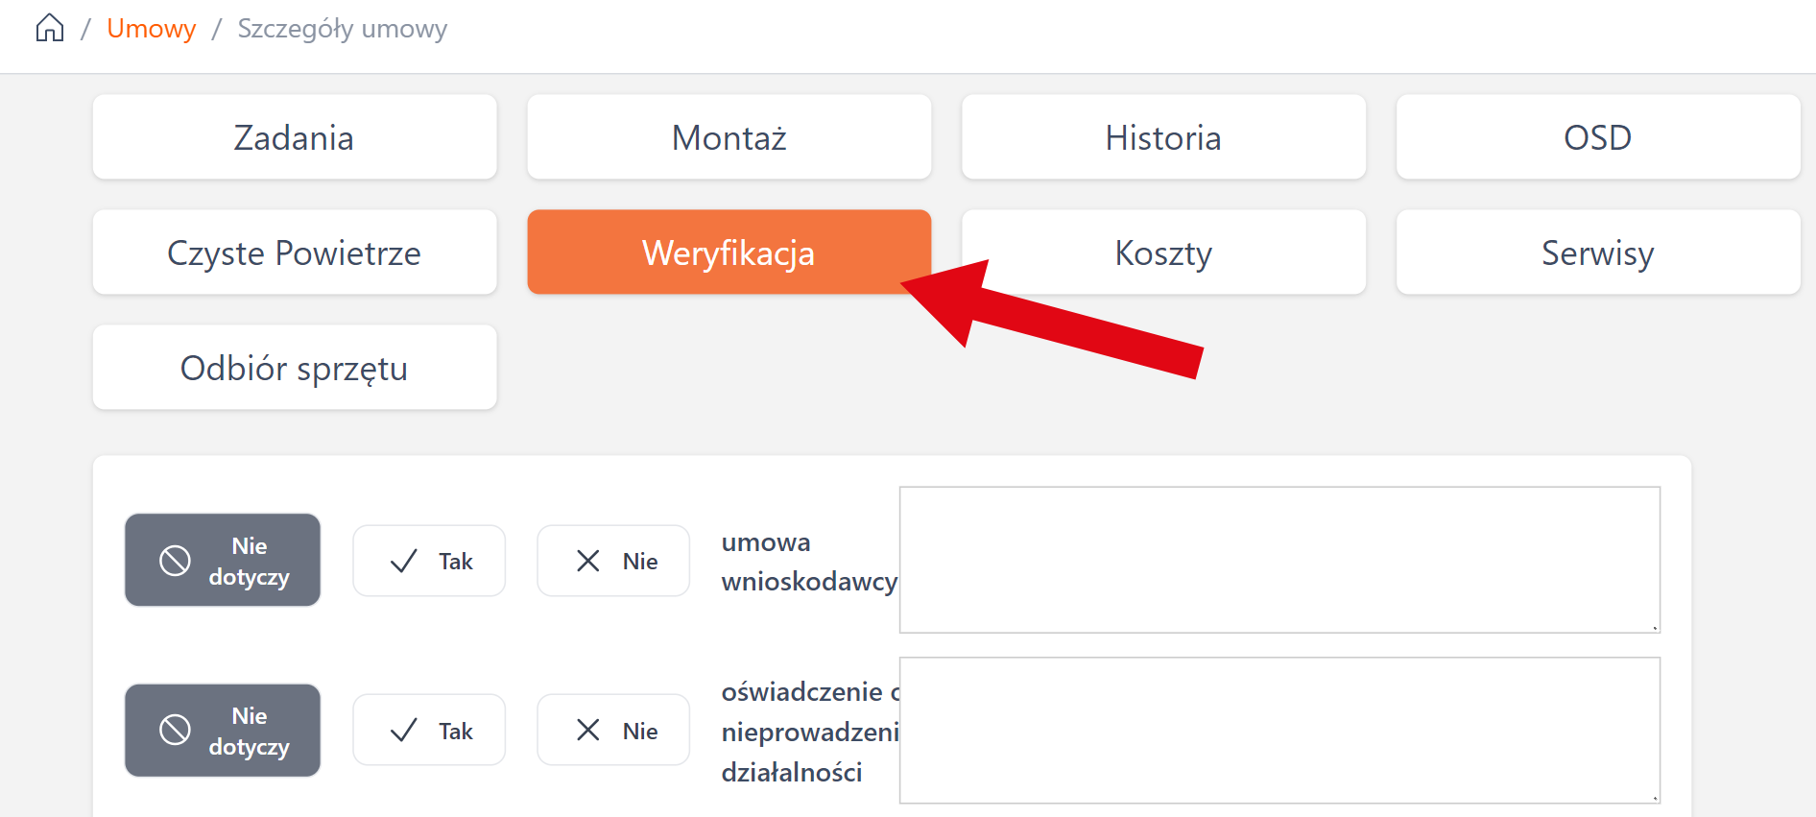
Task: Select the Historia tab
Action: 1163,137
